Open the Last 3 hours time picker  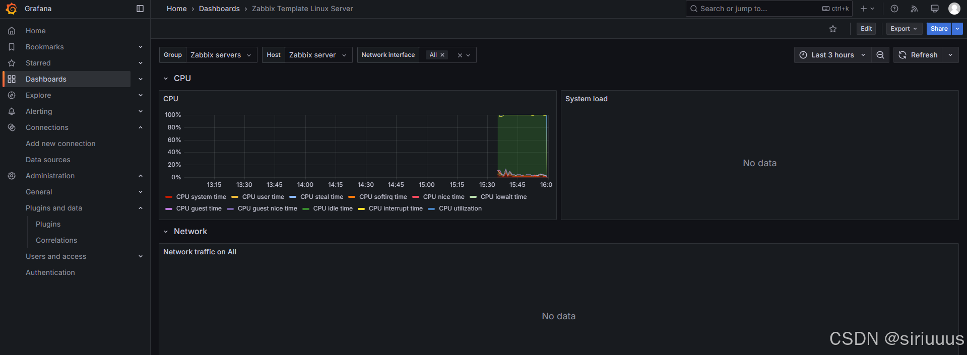pyautogui.click(x=833, y=55)
